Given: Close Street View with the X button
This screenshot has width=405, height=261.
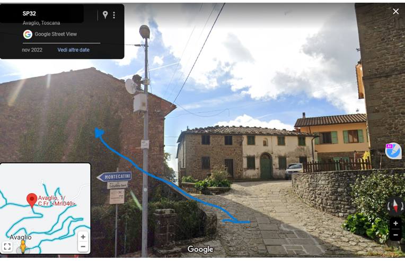Looking at the screenshot, I should (395, 11).
